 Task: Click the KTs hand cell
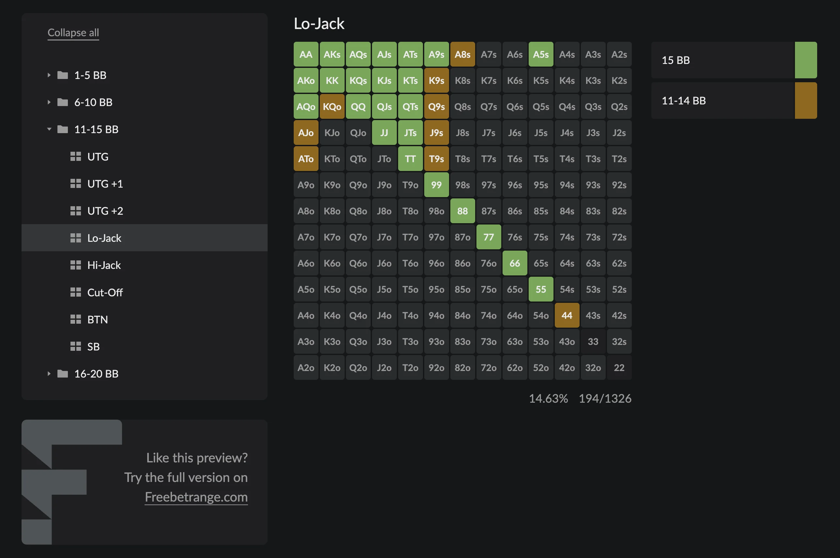click(410, 80)
